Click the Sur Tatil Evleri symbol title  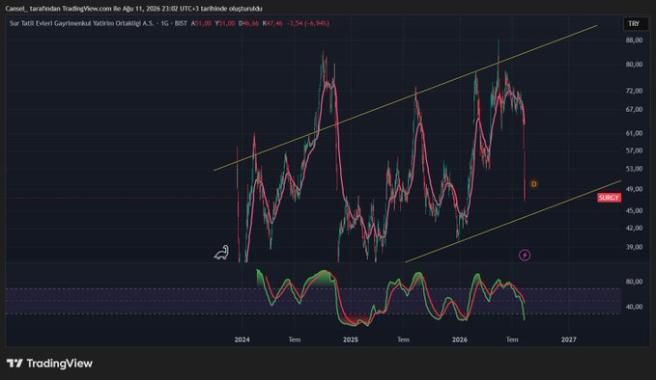click(x=82, y=23)
